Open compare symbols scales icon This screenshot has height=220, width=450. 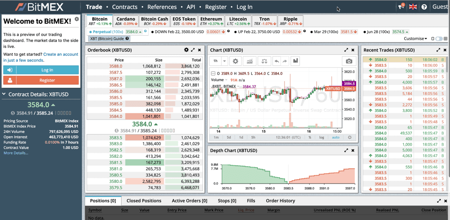coord(264,61)
